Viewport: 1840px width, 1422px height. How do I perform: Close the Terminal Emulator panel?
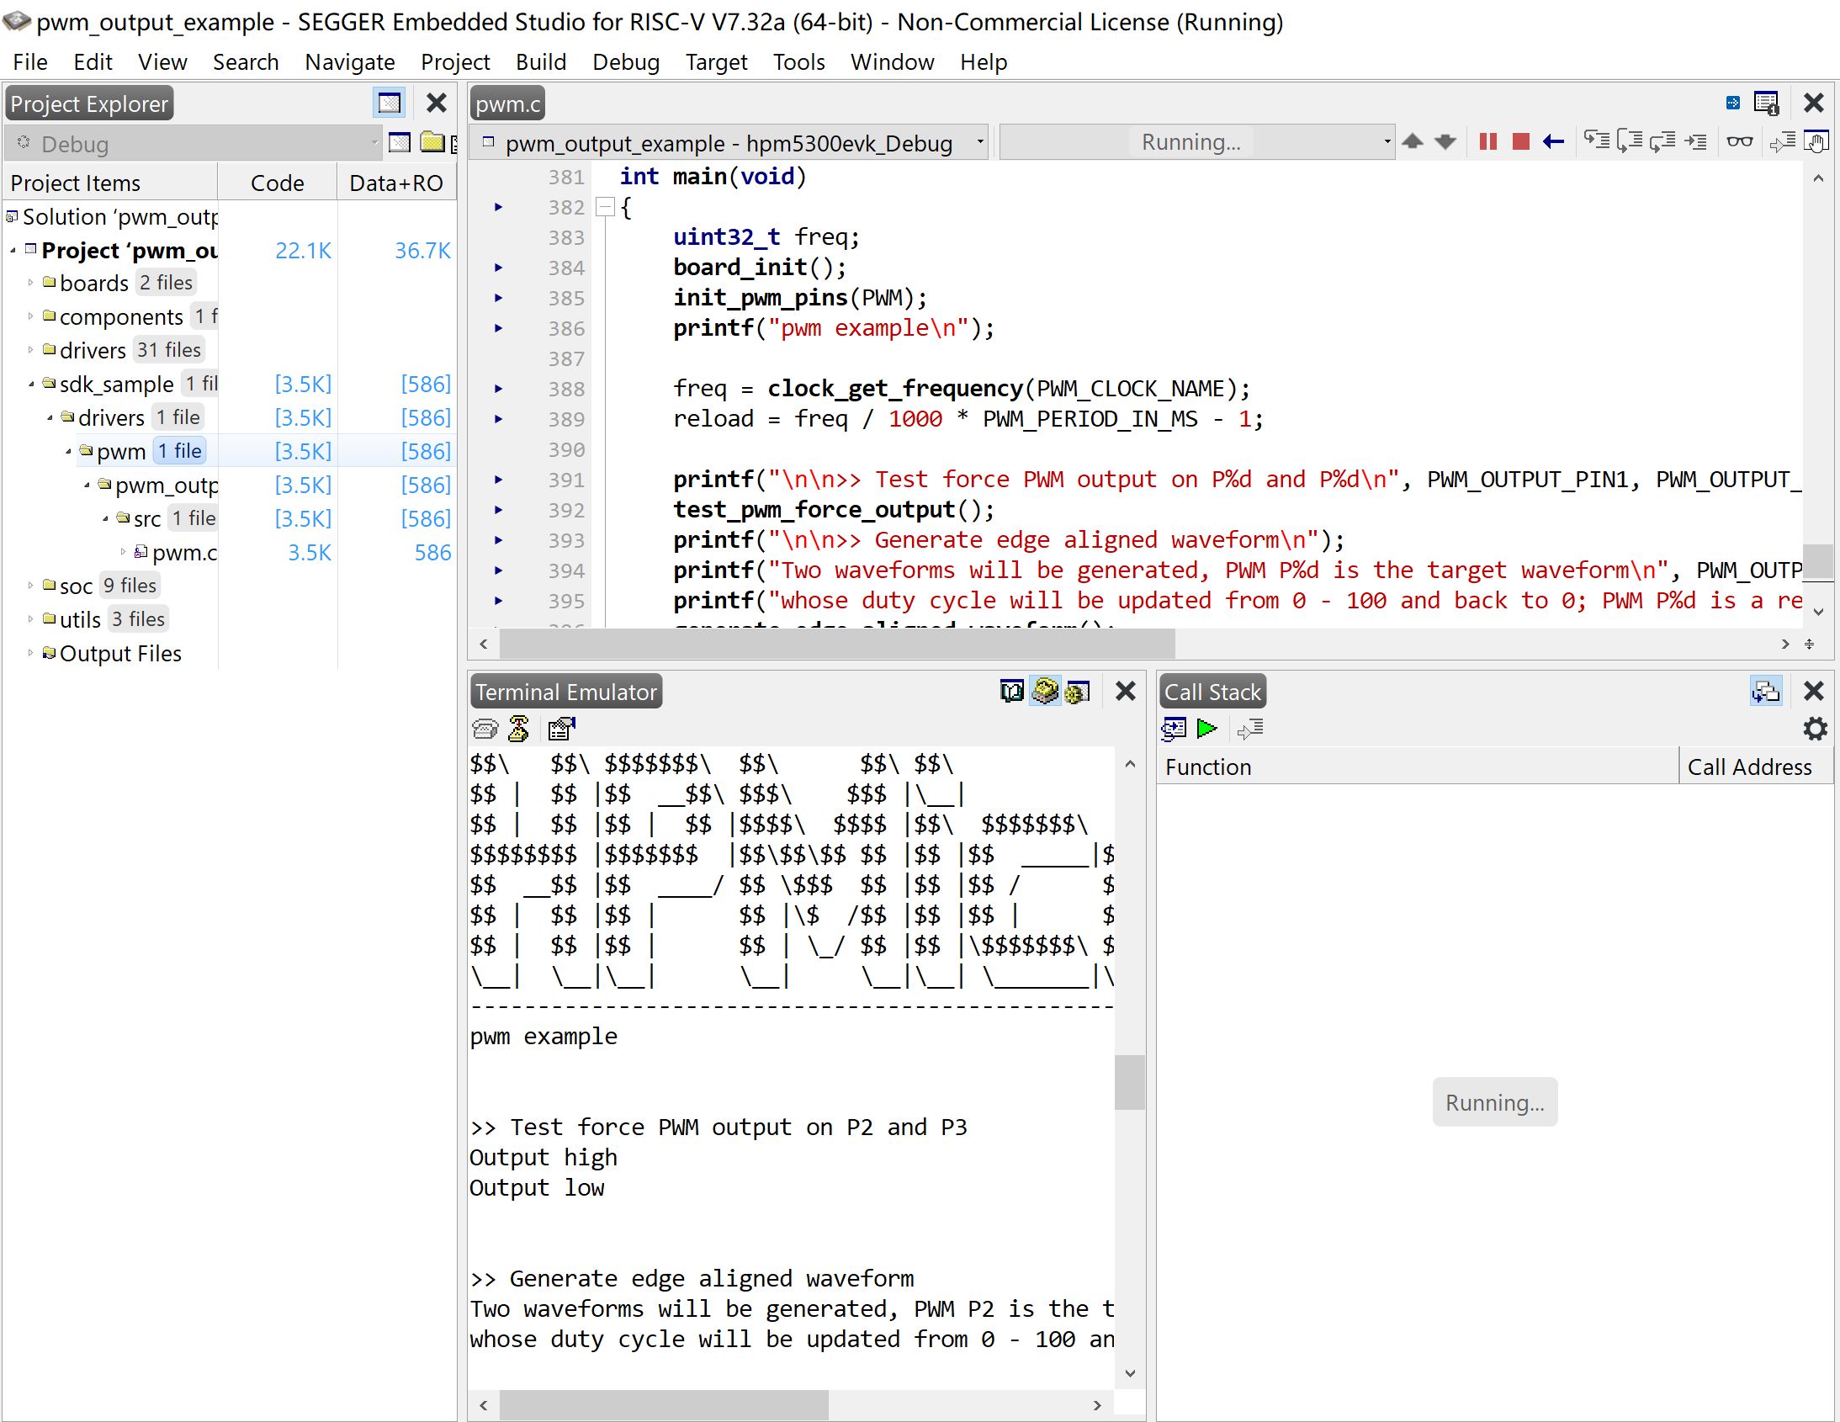pos(1125,692)
